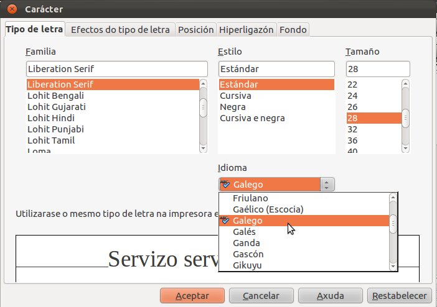The image size is (437, 307).
Task: Click the Aceptar button
Action: coord(192,296)
